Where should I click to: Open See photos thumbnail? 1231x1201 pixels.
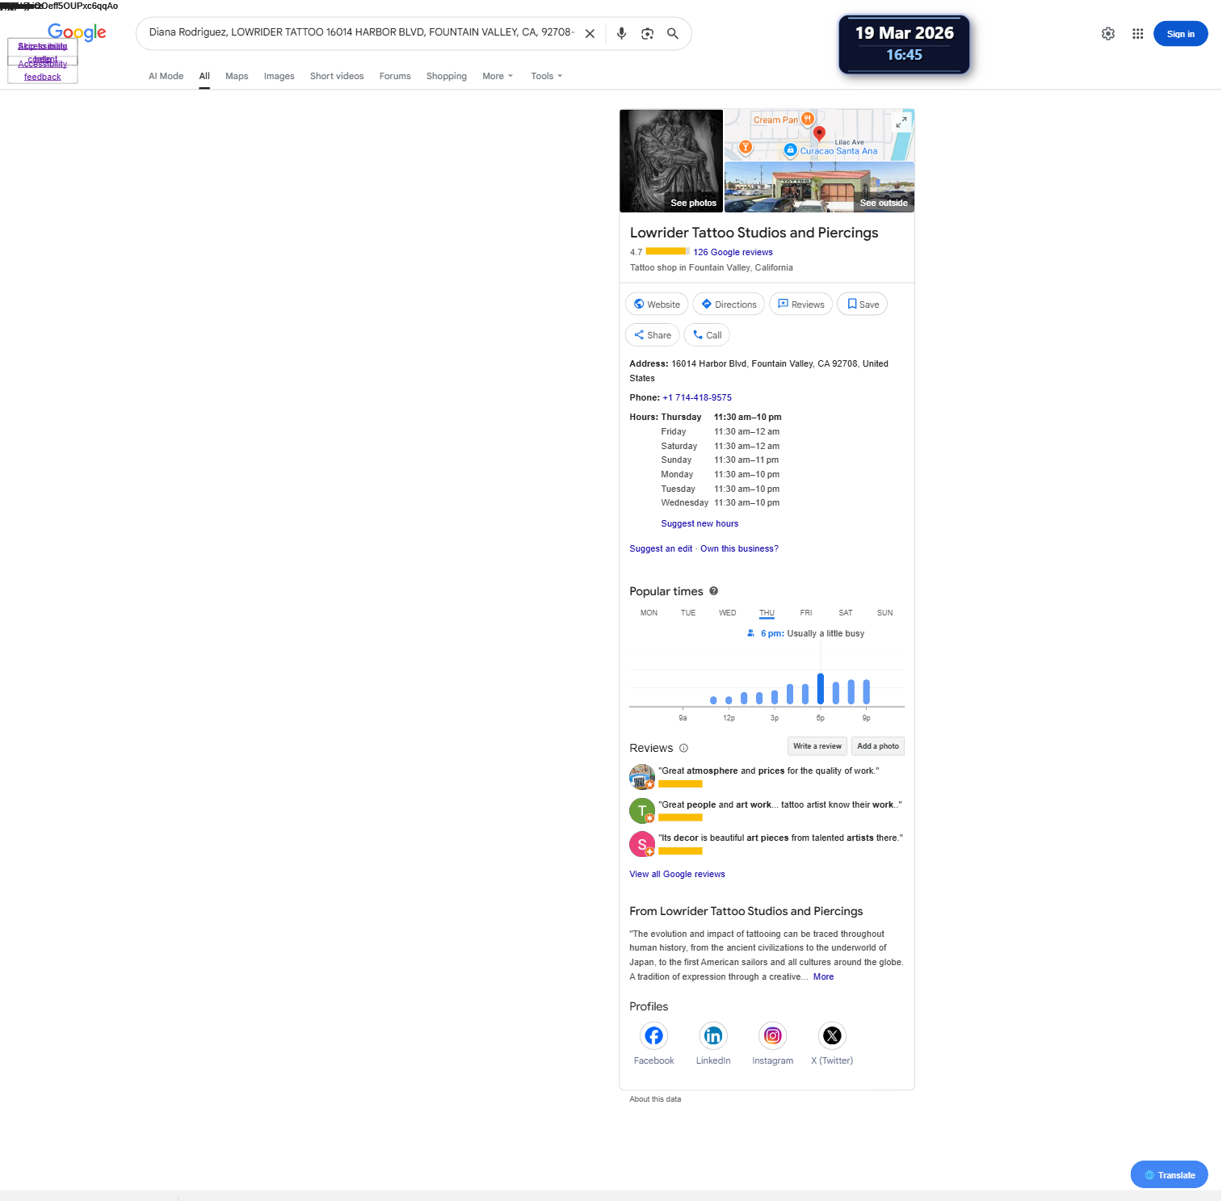[x=671, y=161]
